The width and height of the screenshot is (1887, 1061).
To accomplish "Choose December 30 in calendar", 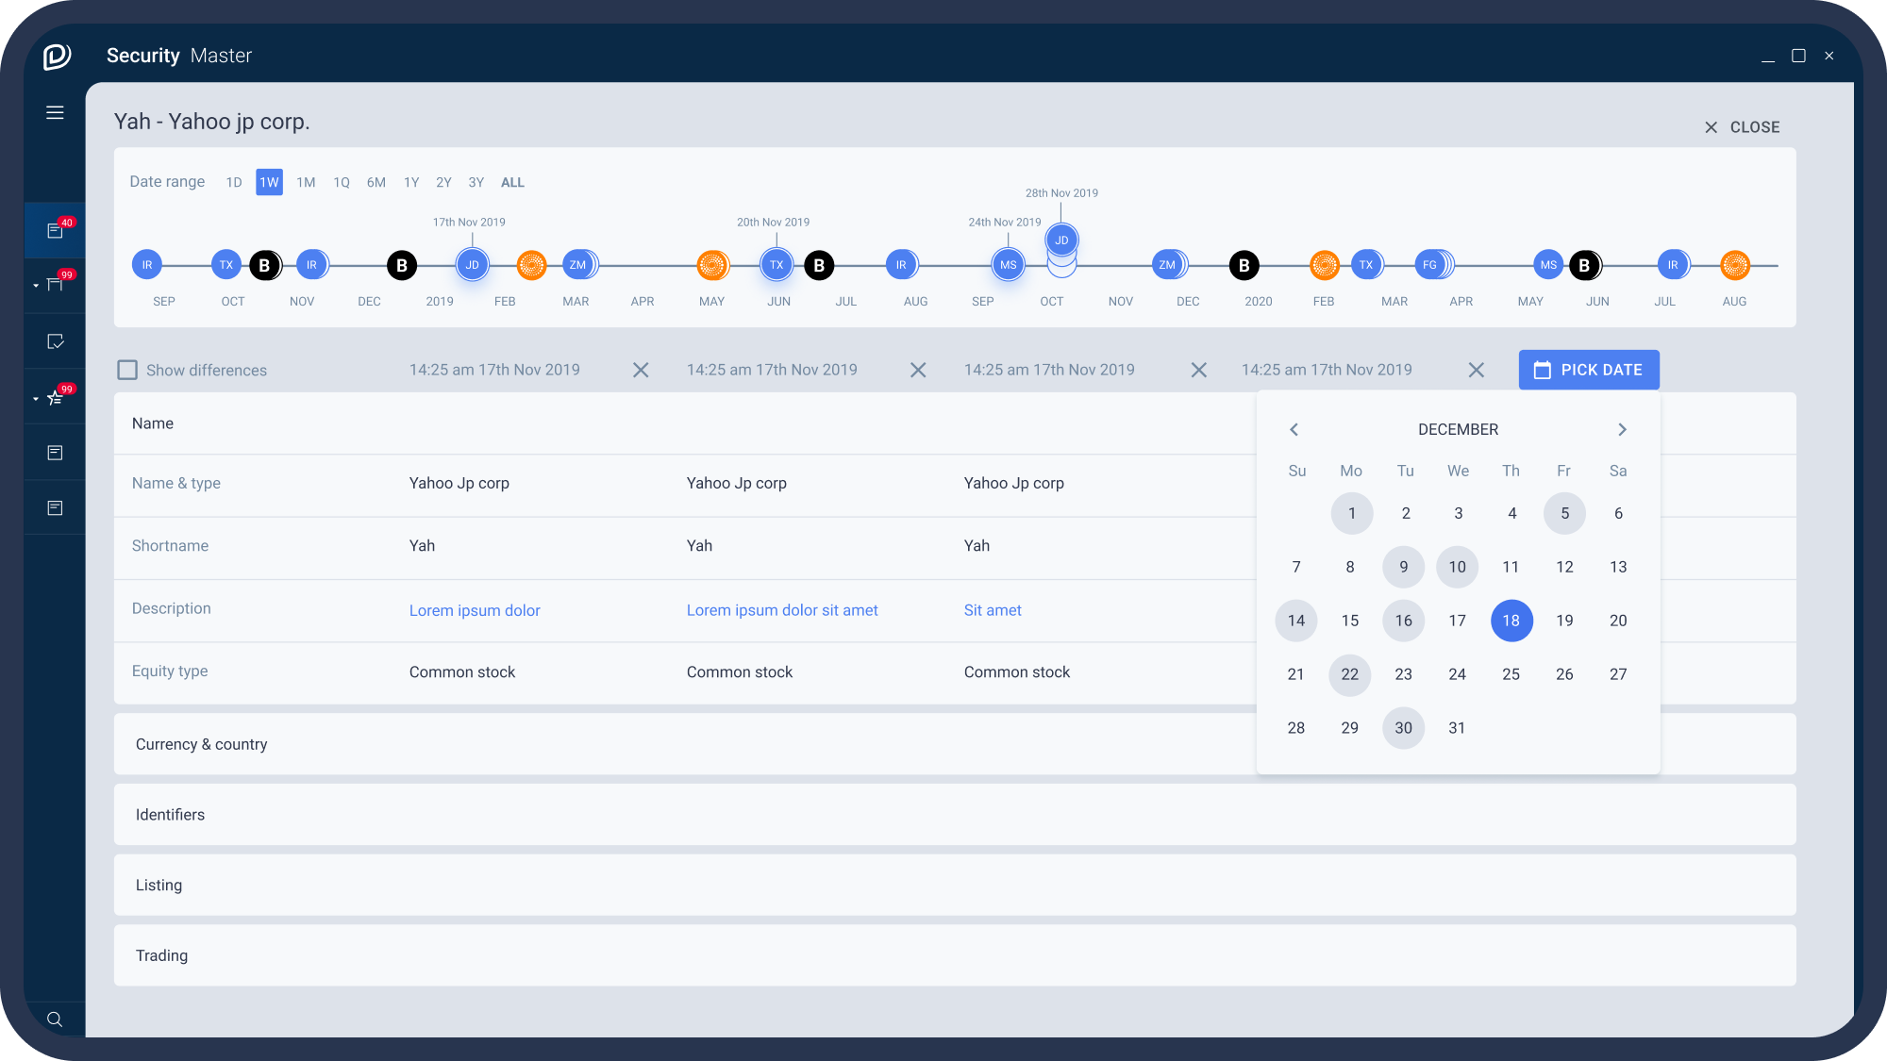I will pos(1404,728).
